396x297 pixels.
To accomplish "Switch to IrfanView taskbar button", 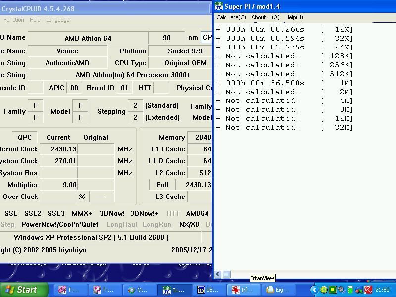I will point(244,290).
